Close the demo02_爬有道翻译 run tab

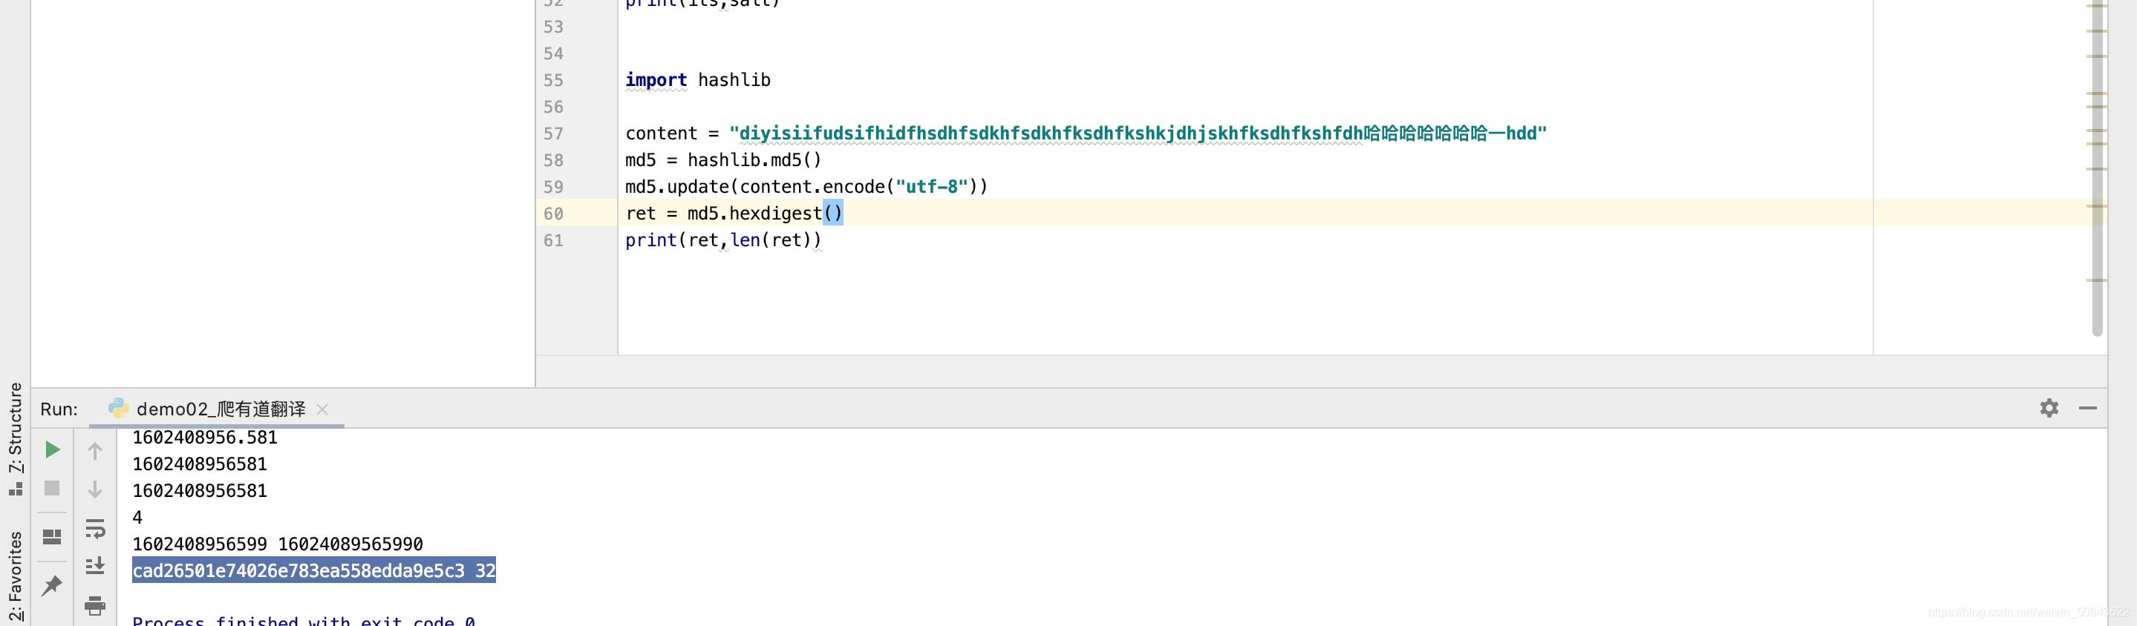tap(323, 409)
